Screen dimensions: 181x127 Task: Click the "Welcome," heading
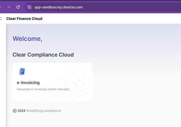[27, 38]
